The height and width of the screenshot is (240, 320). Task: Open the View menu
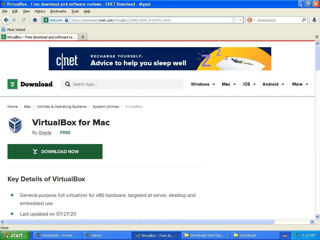tap(26, 11)
